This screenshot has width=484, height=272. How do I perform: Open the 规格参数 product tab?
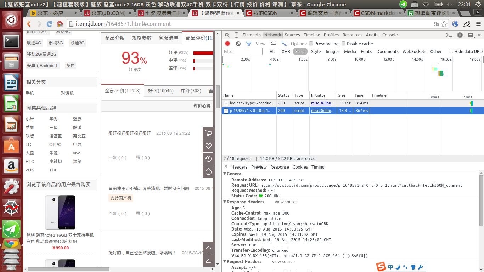coord(142,38)
